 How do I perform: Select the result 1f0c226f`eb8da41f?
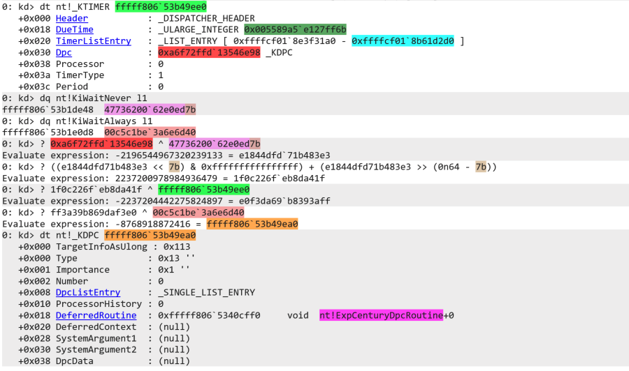click(279, 178)
